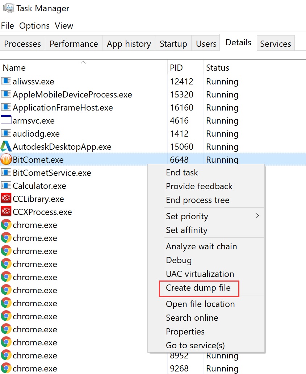Select the CCLibrary.exe process name

click(x=38, y=199)
